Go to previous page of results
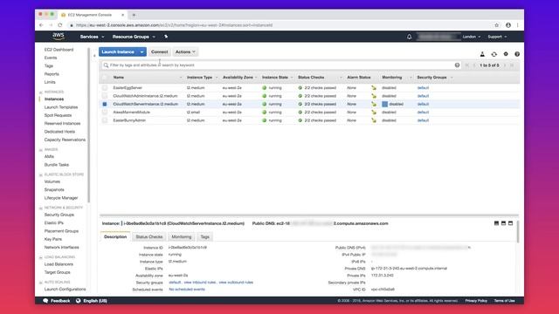This screenshot has width=559, height=314. tap(474, 65)
